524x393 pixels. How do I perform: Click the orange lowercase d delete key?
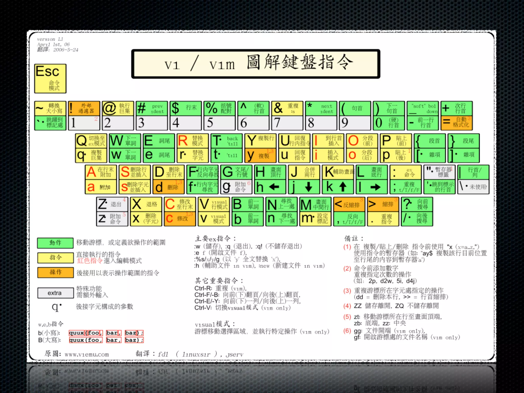(x=168, y=187)
